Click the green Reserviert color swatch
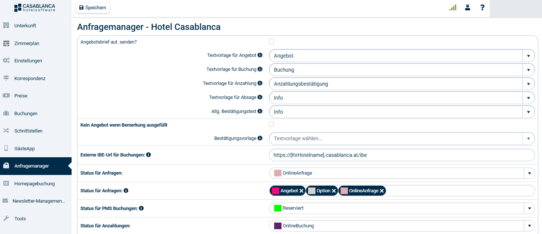Viewport: 542px width, 234px height. [278, 208]
